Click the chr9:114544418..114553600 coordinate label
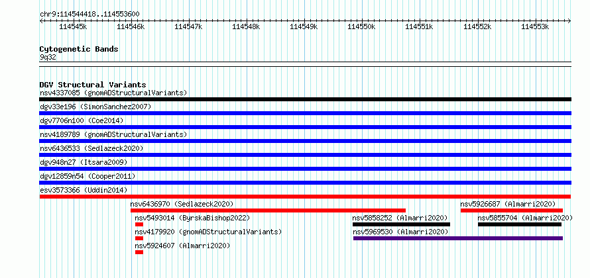This screenshot has width=590, height=278. click(89, 15)
